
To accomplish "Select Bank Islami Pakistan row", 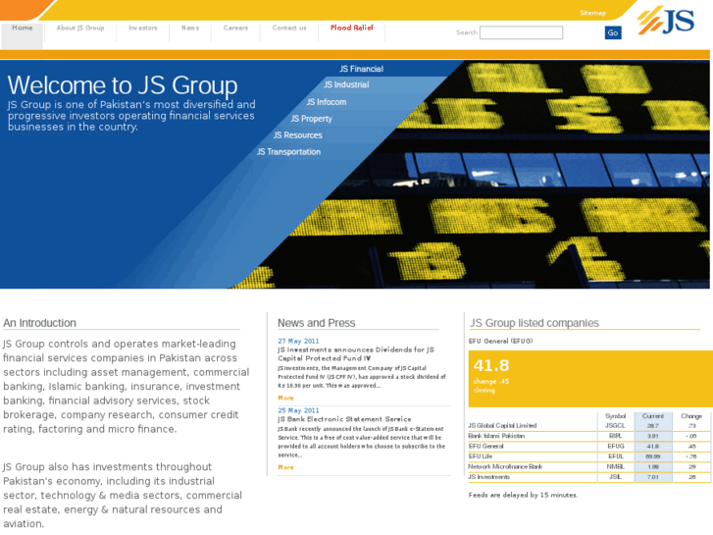I will (589, 436).
